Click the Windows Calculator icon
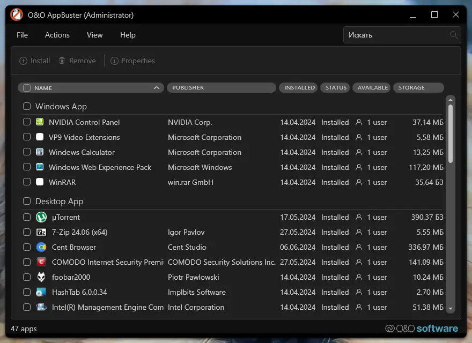 (x=40, y=152)
